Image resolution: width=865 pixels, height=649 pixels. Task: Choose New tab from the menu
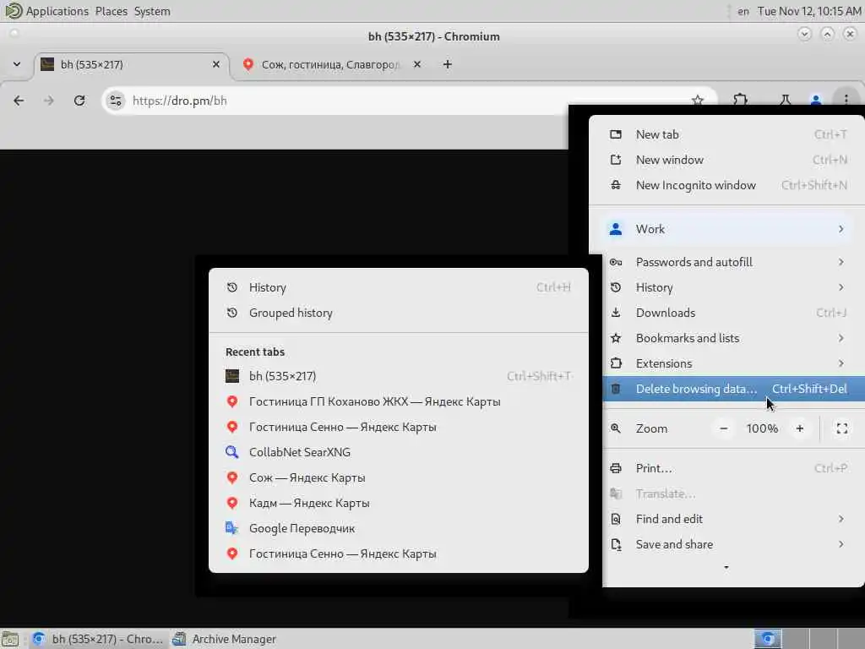click(x=728, y=134)
